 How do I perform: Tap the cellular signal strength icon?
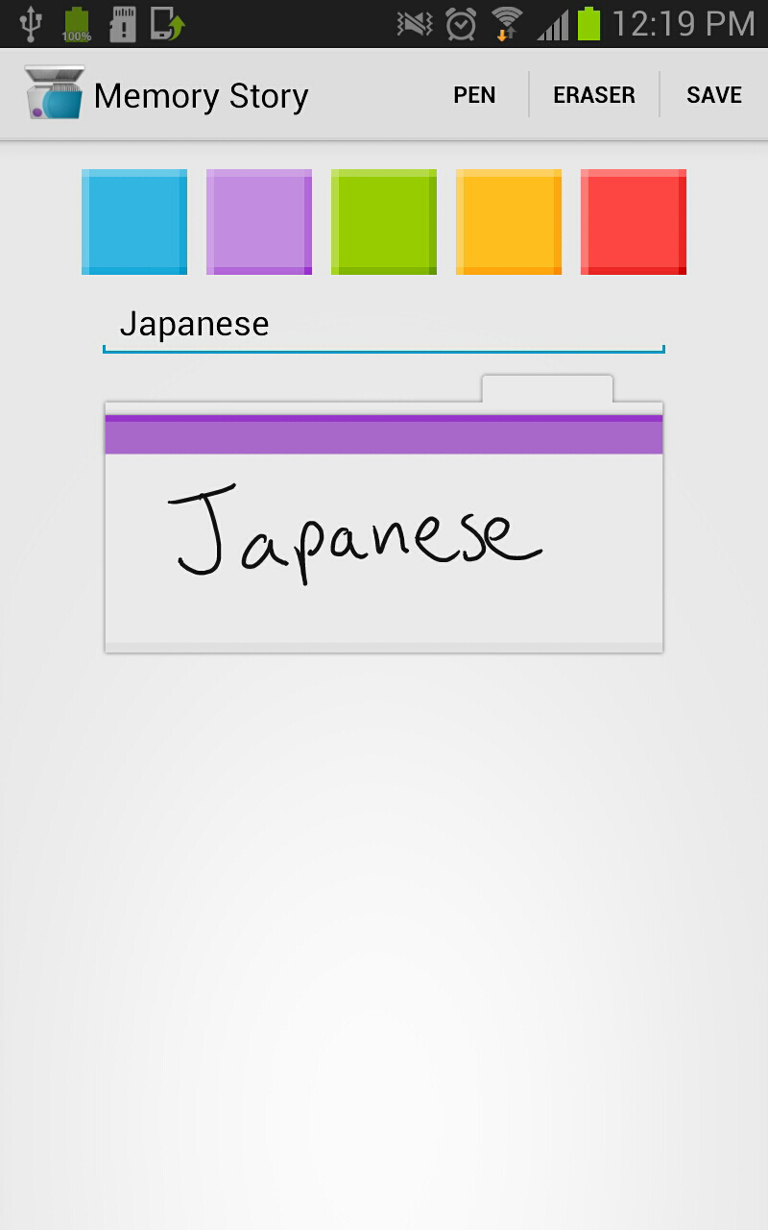tap(553, 24)
